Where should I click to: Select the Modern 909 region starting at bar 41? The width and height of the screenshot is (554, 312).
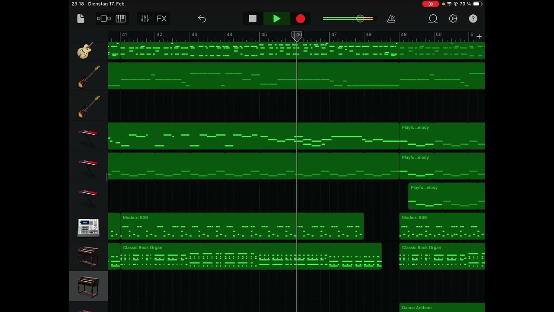242,226
